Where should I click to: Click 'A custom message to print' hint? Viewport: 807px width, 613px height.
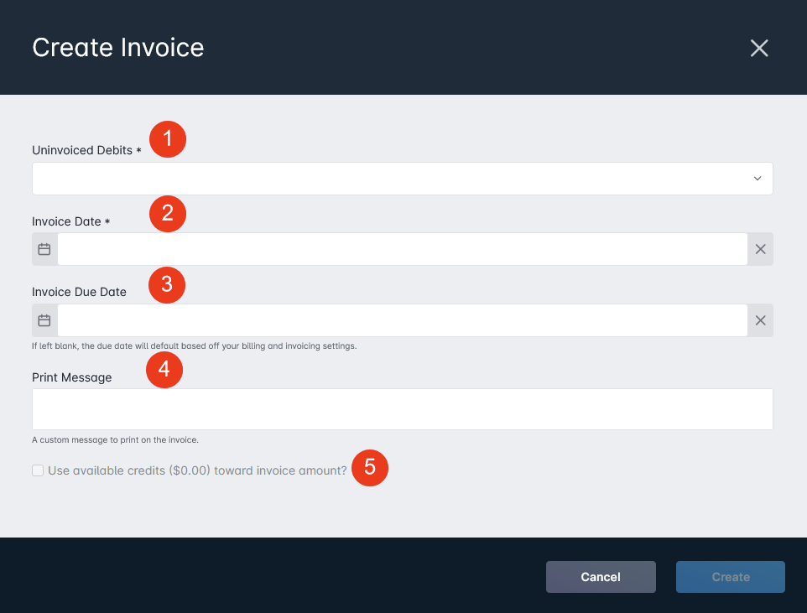coord(115,440)
